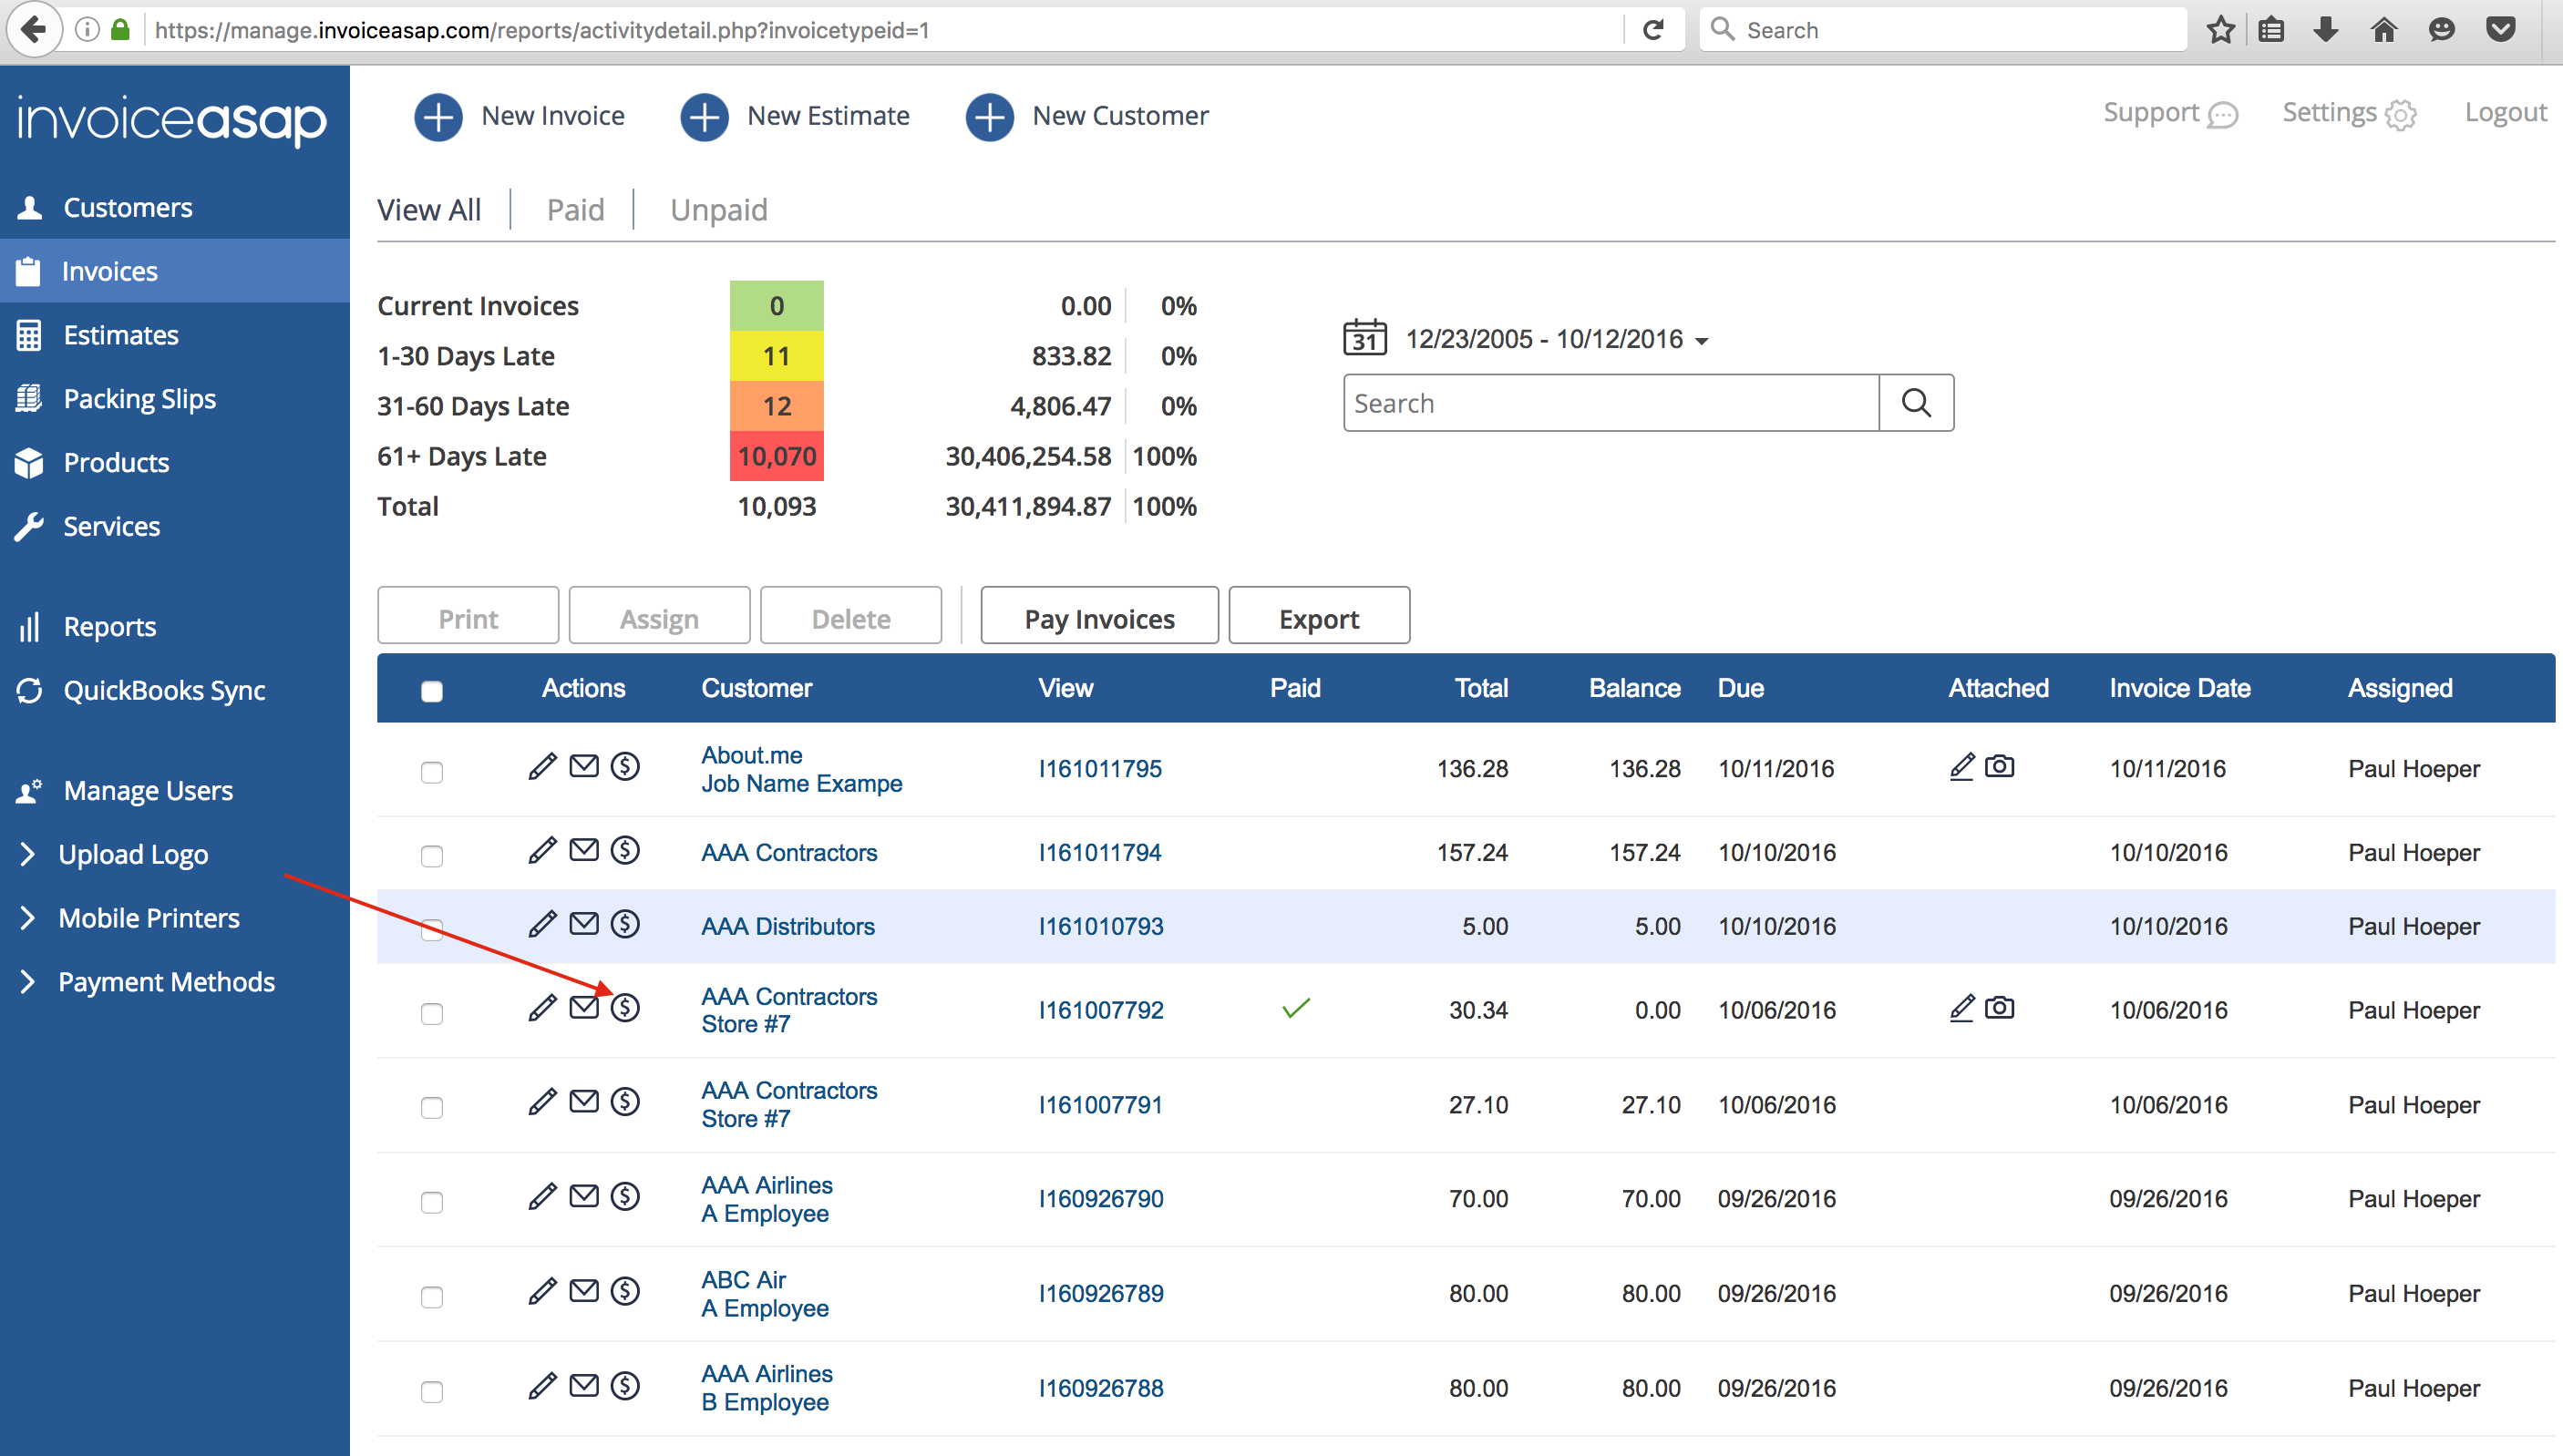Click the Pay Invoices button
The height and width of the screenshot is (1456, 2563).
pyautogui.click(x=1098, y=619)
